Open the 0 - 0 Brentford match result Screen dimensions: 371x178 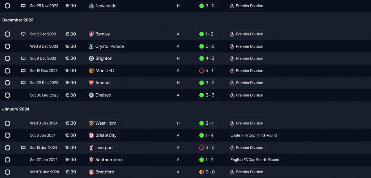pyautogui.click(x=210, y=172)
